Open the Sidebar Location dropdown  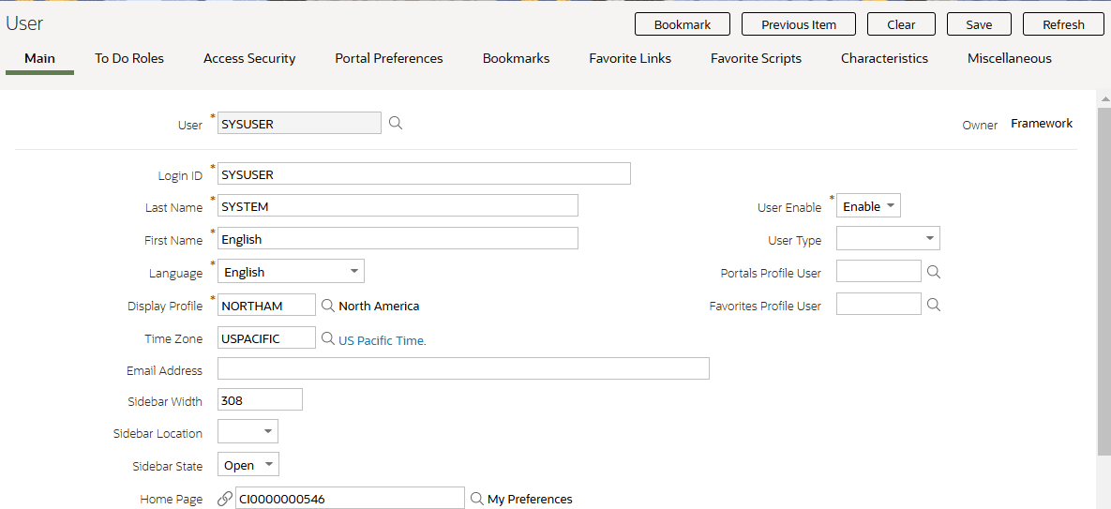[248, 431]
